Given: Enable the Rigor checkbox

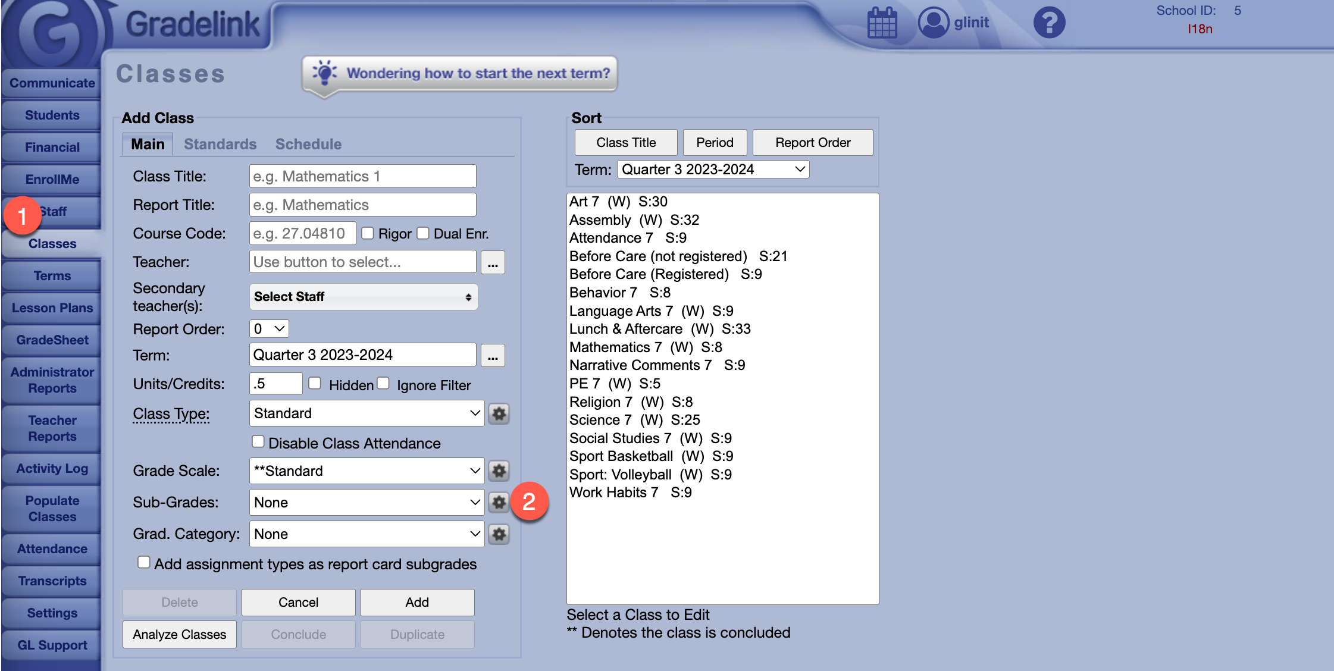Looking at the screenshot, I should [x=368, y=233].
